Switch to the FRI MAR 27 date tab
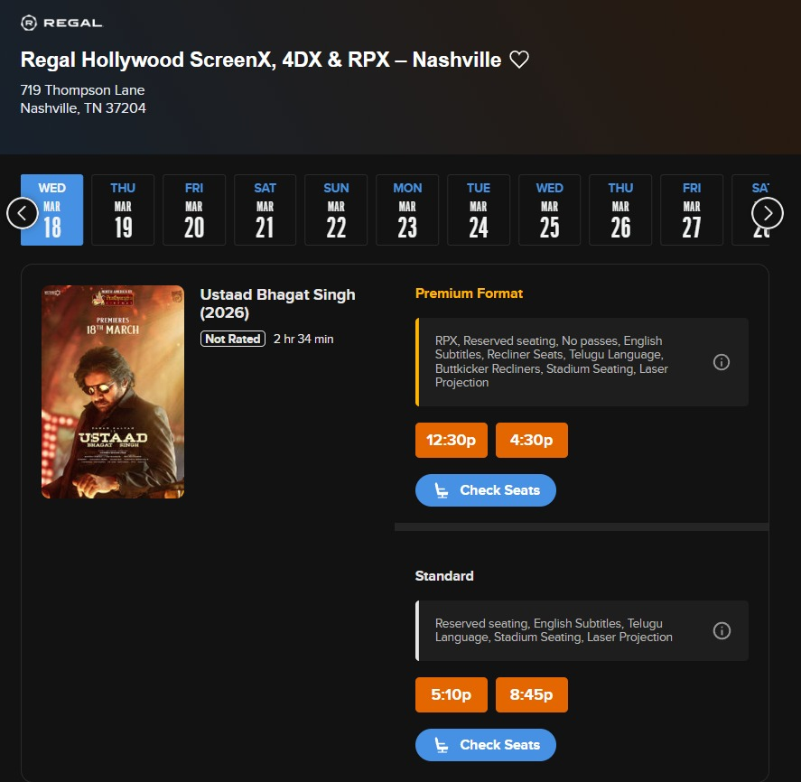This screenshot has width=801, height=782. (692, 209)
